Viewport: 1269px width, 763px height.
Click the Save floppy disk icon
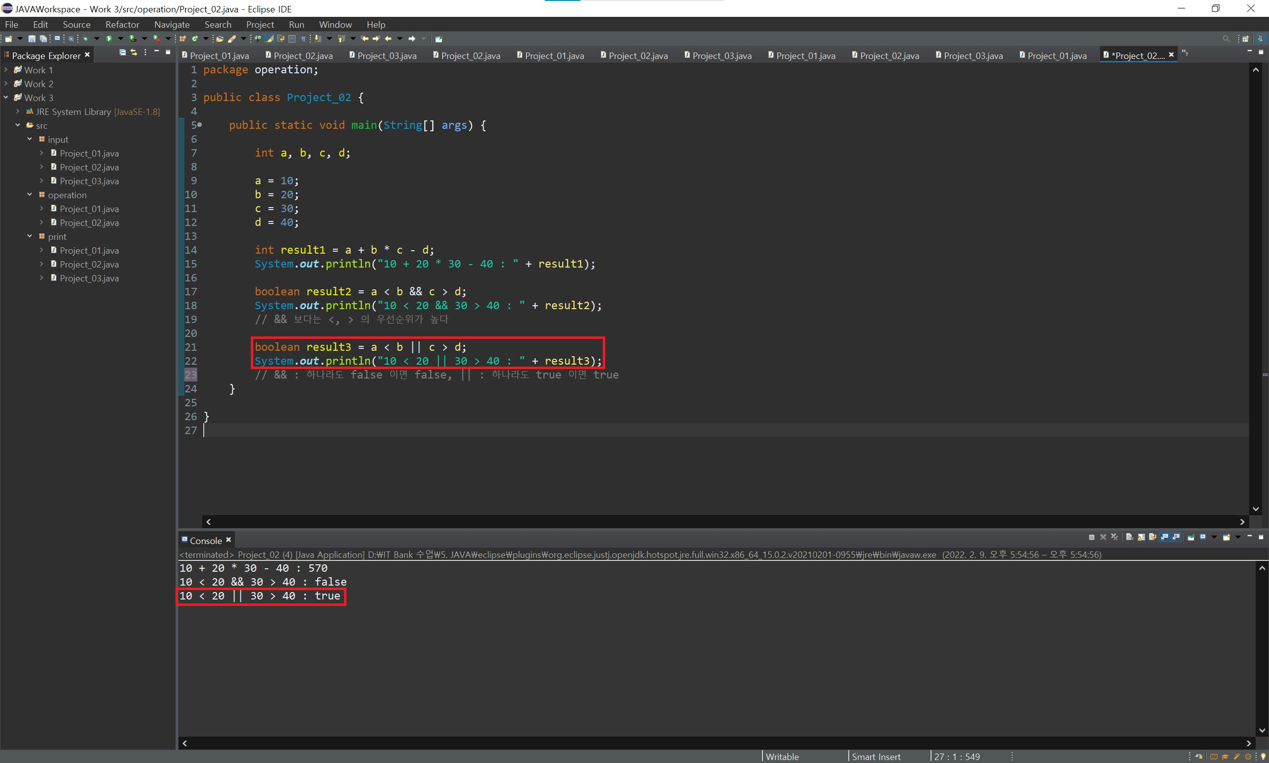(x=31, y=39)
